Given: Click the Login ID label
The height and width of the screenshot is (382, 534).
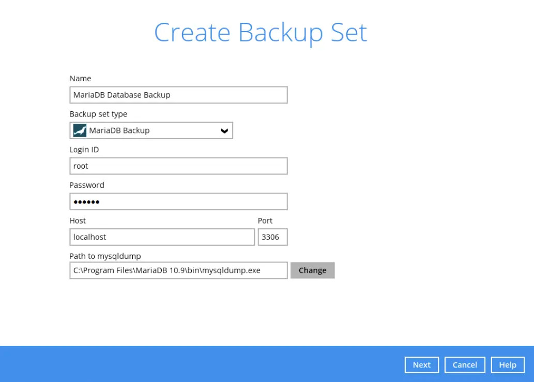Looking at the screenshot, I should coord(84,150).
